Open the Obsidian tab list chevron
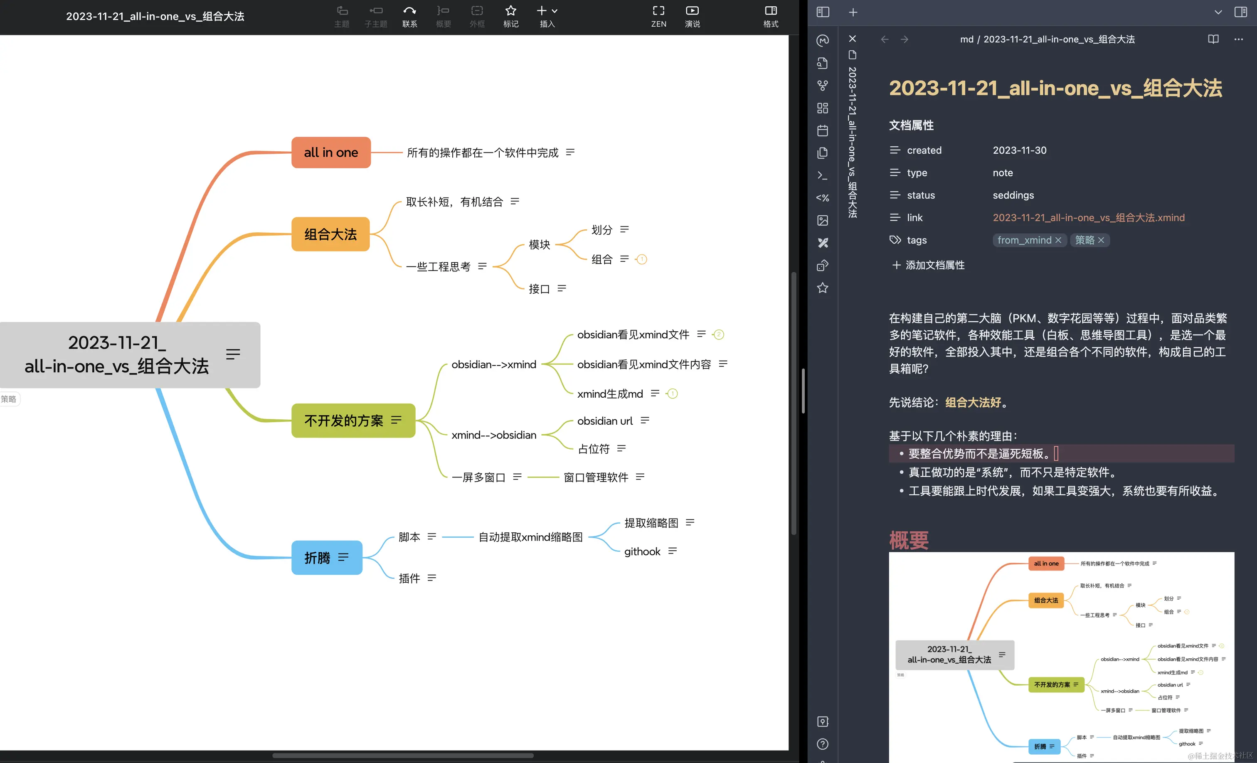The width and height of the screenshot is (1257, 763). [1218, 12]
